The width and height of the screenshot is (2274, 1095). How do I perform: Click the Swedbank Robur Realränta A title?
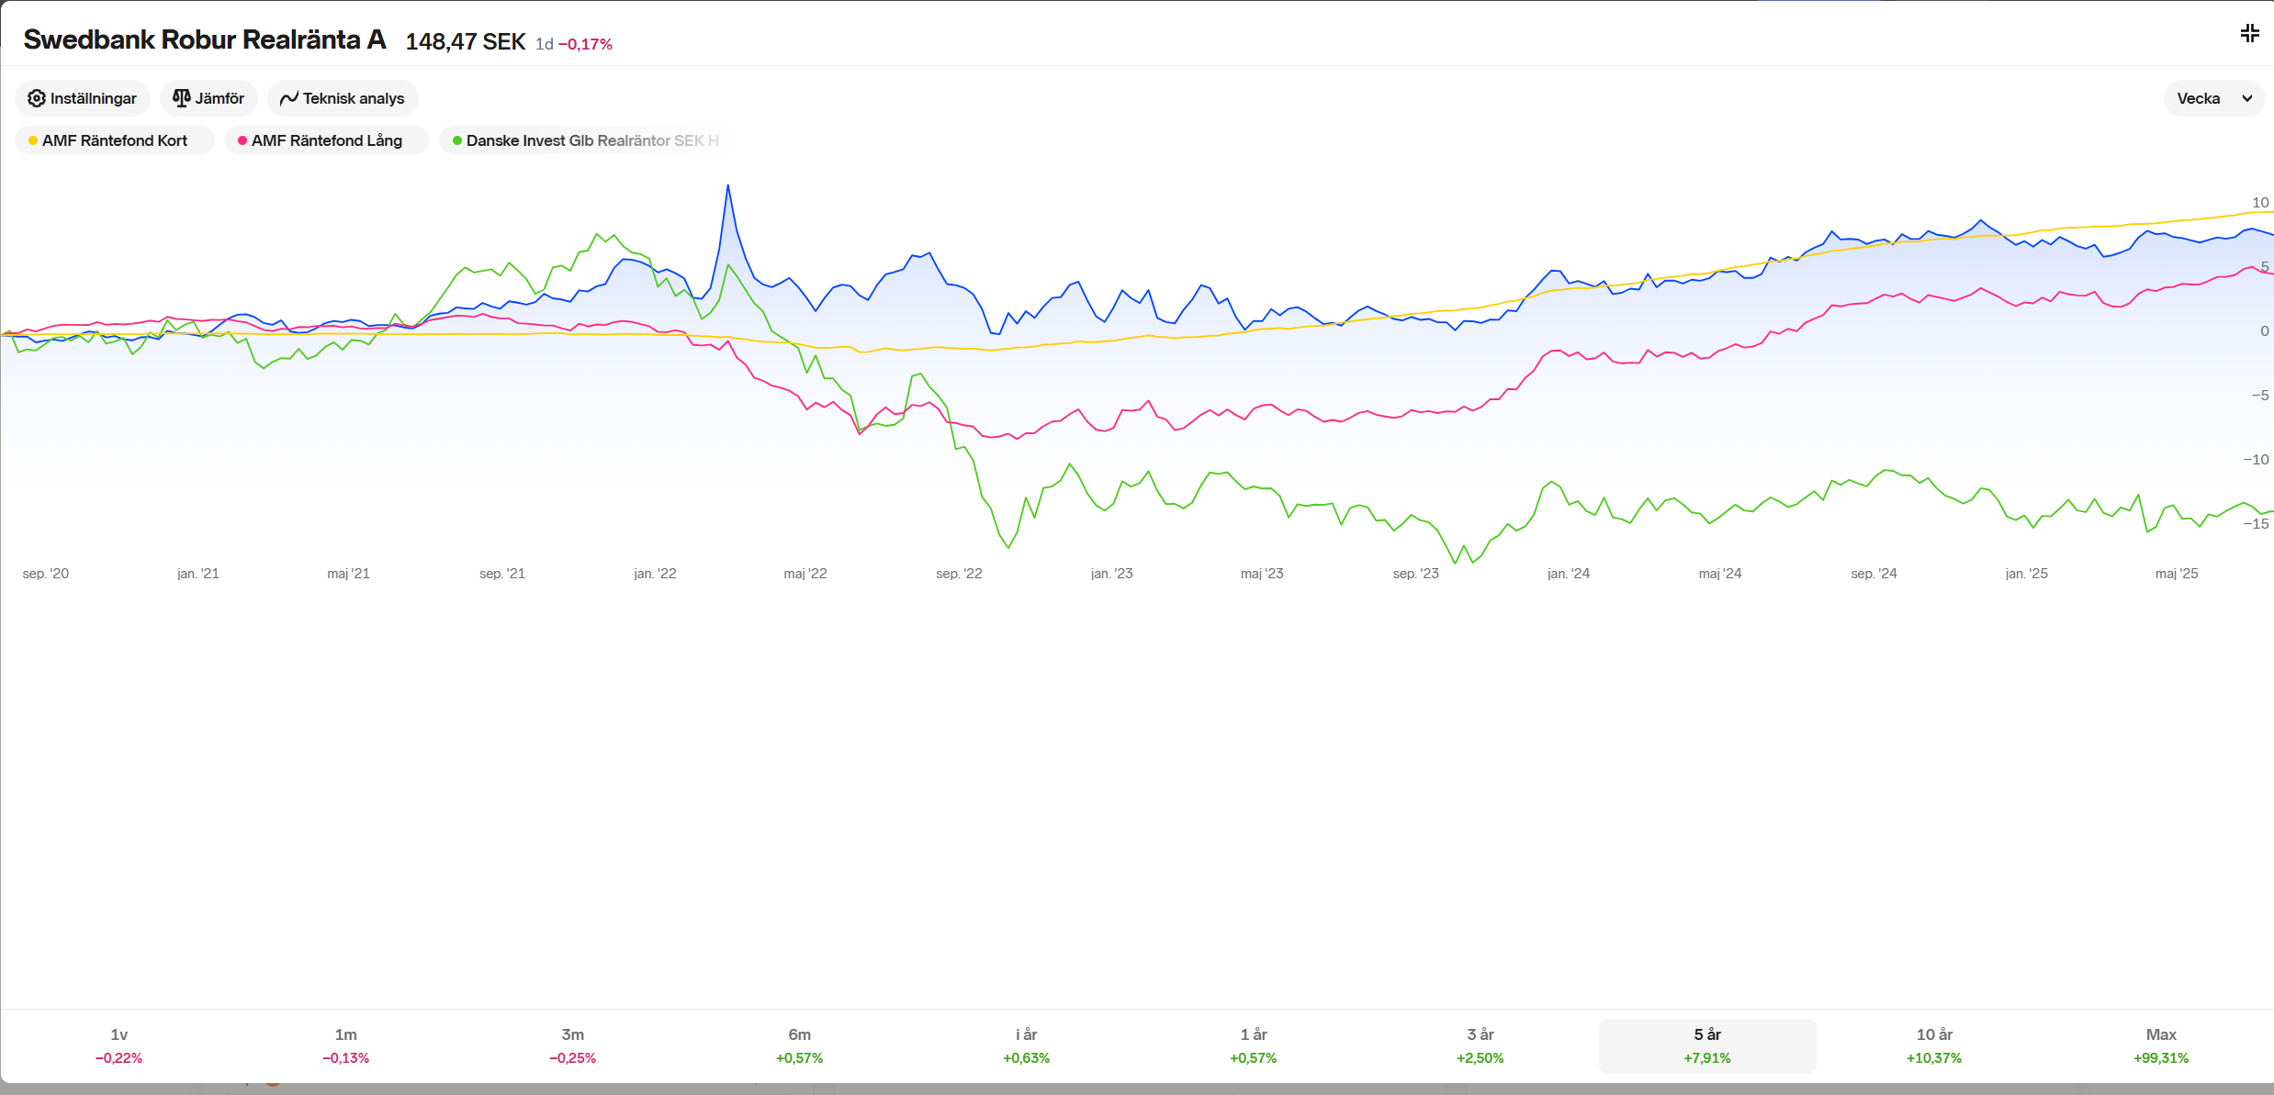point(204,39)
